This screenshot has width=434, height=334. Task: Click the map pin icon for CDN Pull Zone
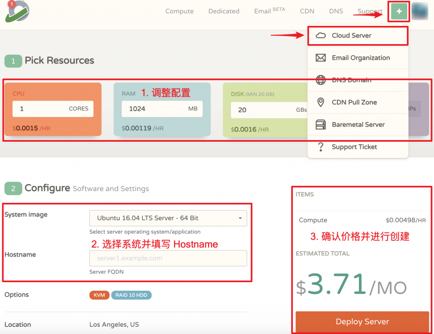320,102
